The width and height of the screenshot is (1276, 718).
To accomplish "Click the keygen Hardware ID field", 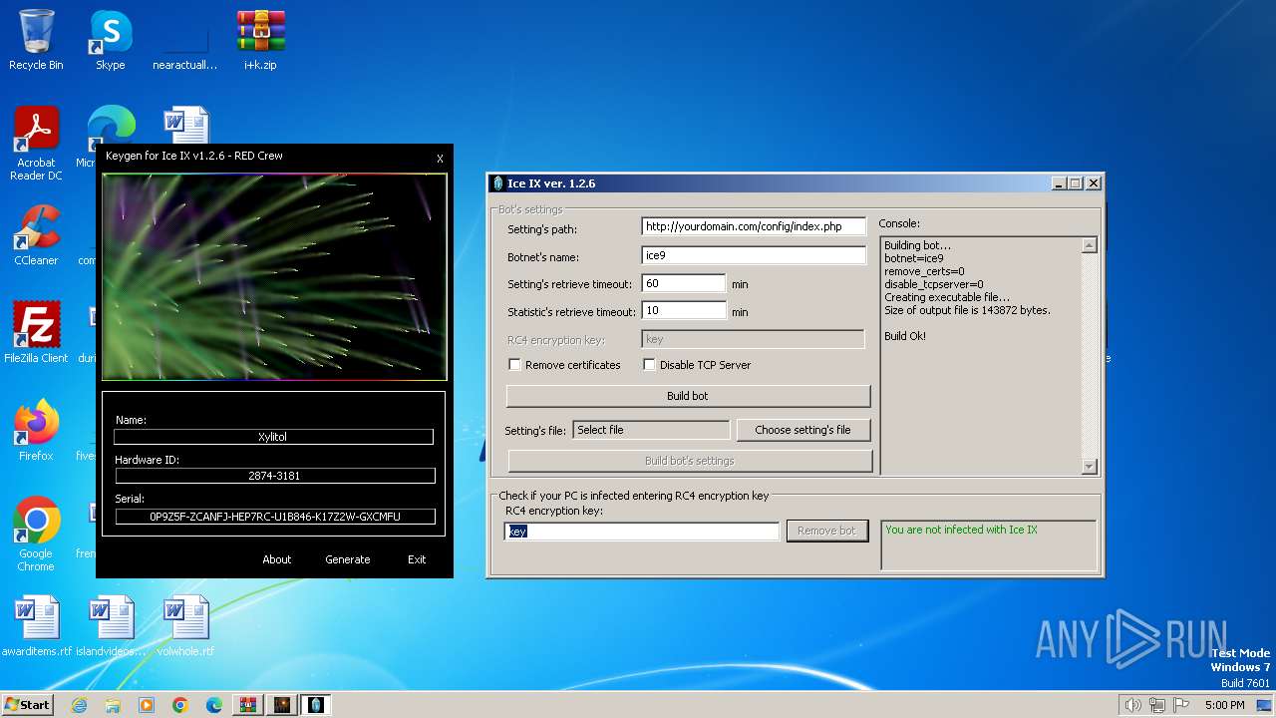I will pos(274,476).
